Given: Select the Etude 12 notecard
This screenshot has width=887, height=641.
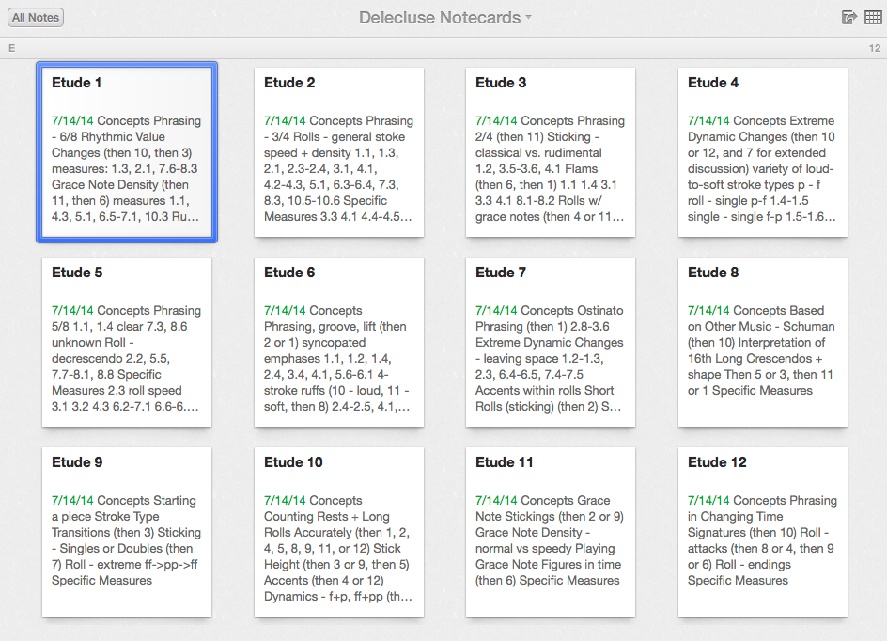Looking at the screenshot, I should pyautogui.click(x=763, y=532).
